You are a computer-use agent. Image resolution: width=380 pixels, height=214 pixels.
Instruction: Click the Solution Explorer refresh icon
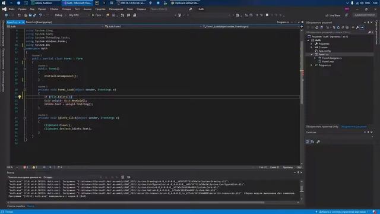point(338,27)
